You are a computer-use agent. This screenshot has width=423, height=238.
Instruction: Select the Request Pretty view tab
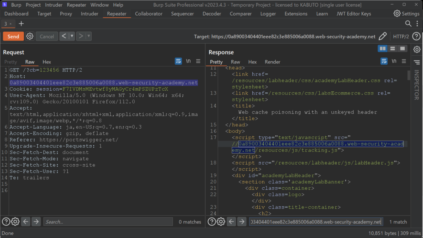pos(11,62)
